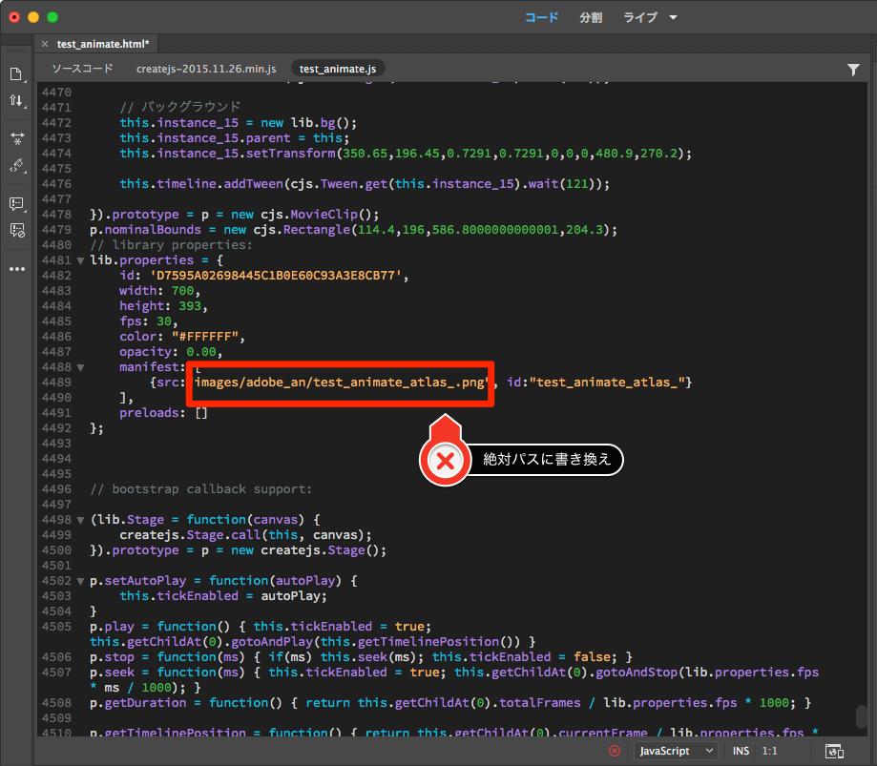Screen dimensions: 877x766
Task: Collapse the lib.properties block at line 4481
Action: pos(80,260)
